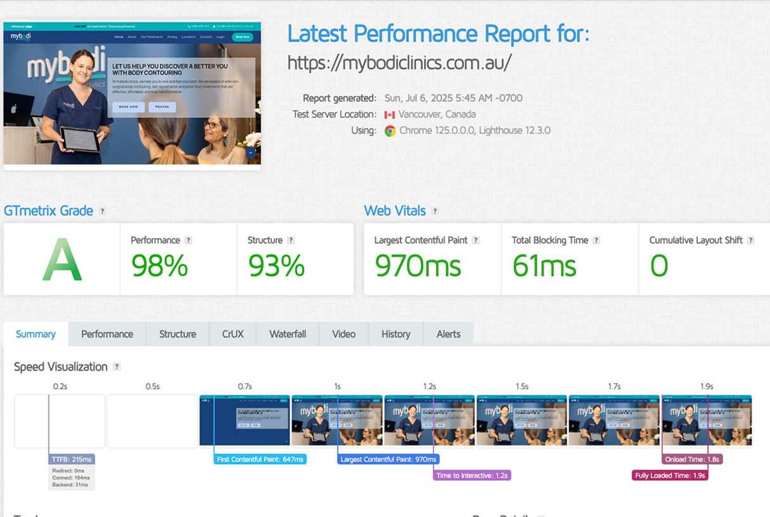Screen dimensions: 770x517
Task: Click help icon beside Structure score
Action: coord(291,241)
